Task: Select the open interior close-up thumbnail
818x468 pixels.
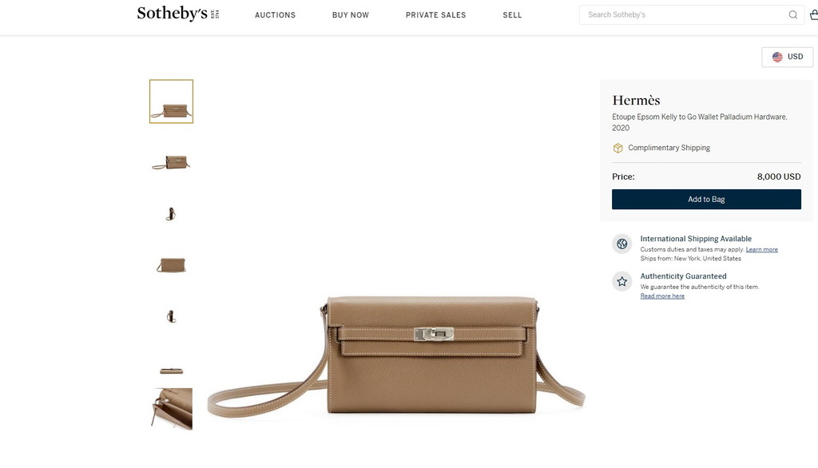Action: (172, 409)
